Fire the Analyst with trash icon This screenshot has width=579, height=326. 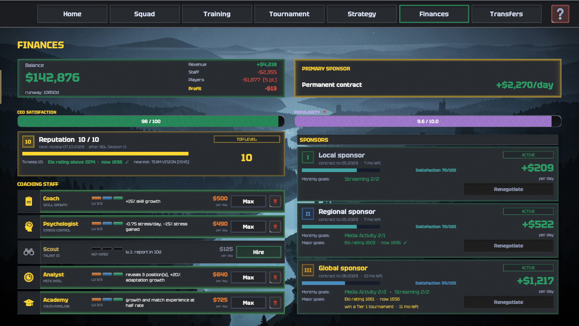pos(275,277)
